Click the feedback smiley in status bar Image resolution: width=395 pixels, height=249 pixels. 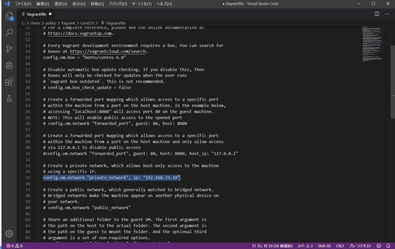tap(379, 245)
